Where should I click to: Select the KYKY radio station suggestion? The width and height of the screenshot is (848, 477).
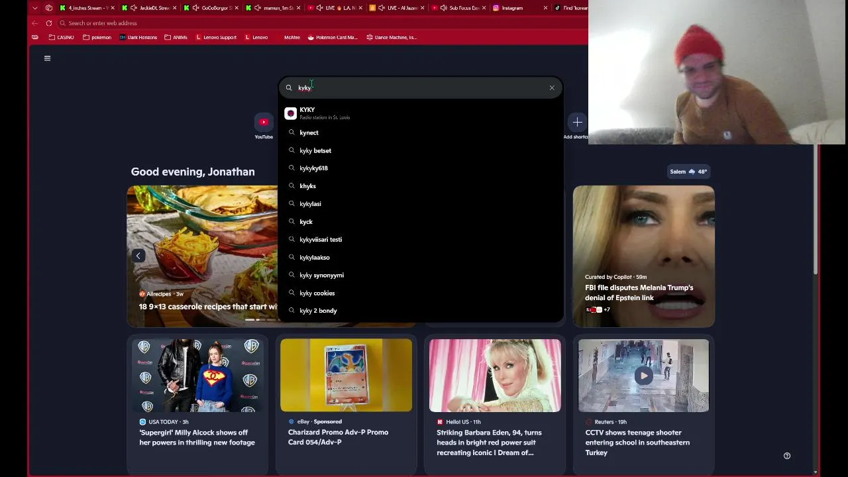421,113
